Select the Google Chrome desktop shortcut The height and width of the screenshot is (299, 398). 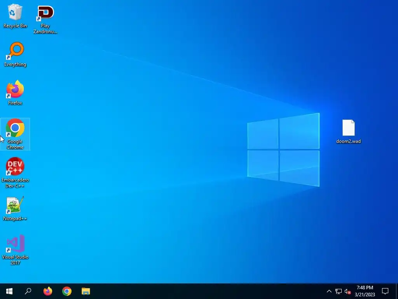click(x=15, y=134)
